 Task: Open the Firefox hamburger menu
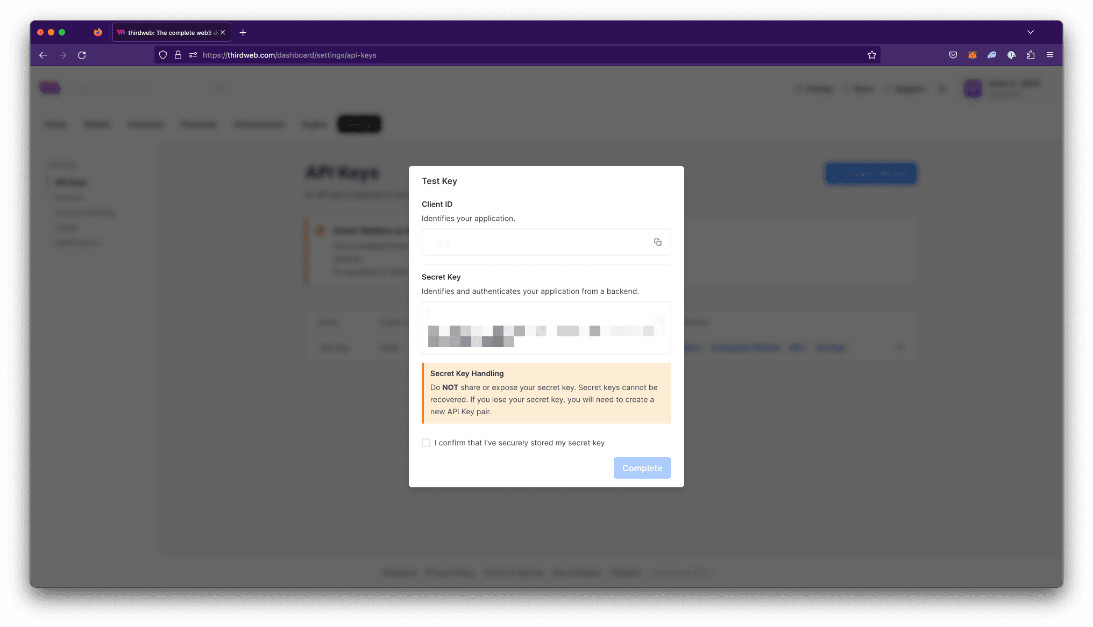[x=1049, y=55]
